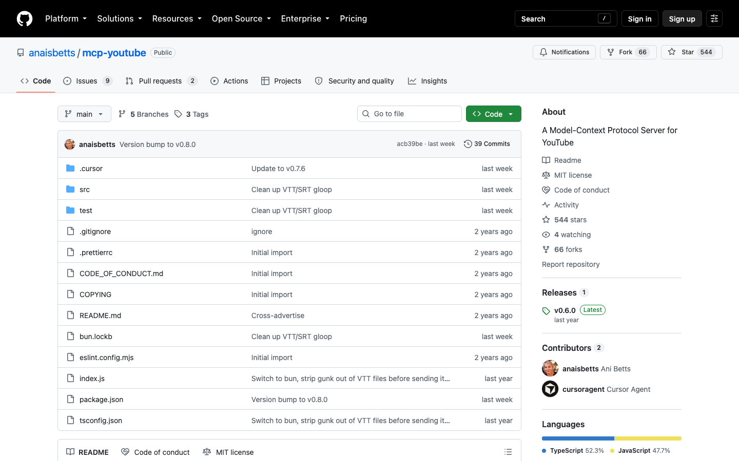
Task: Switch to the Actions tab
Action: 229,81
